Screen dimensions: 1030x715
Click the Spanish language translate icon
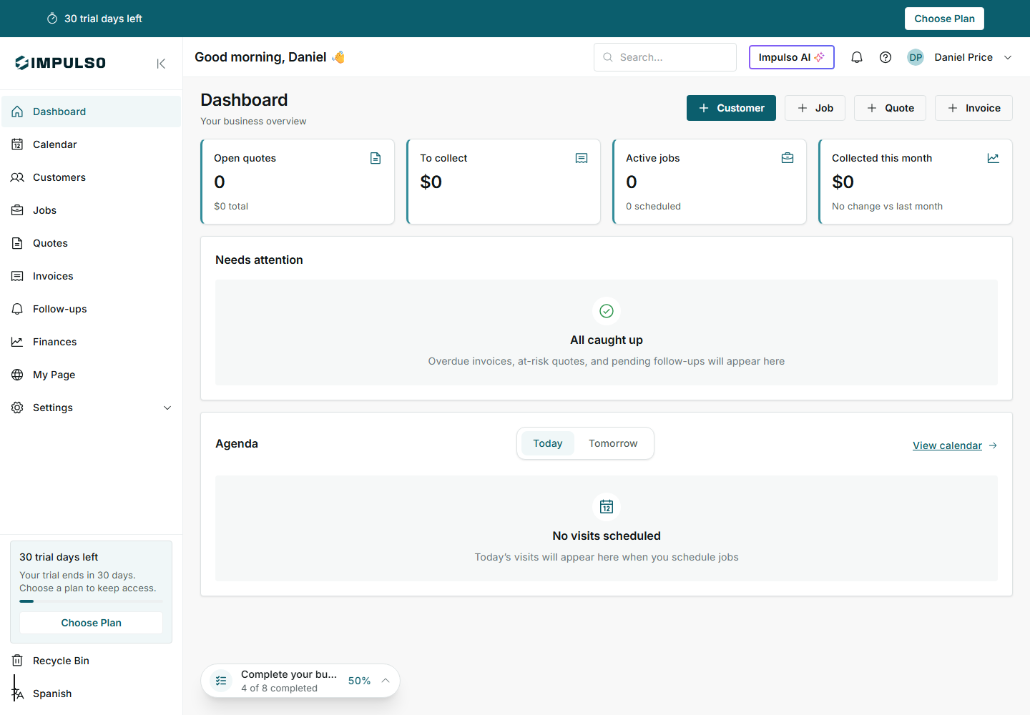17,694
